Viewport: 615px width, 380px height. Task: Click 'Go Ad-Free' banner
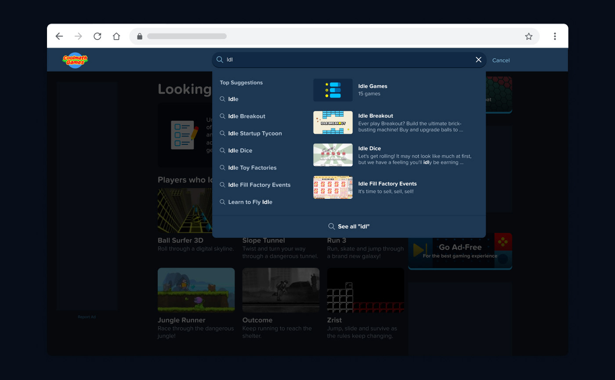[x=460, y=251]
